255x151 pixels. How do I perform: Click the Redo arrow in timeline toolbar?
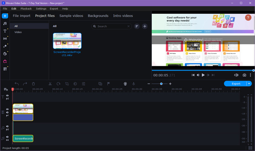tap(25, 84)
